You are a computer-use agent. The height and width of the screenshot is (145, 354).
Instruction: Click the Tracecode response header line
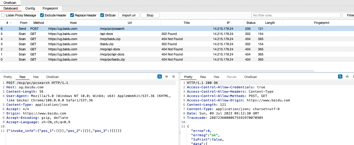point(225,118)
